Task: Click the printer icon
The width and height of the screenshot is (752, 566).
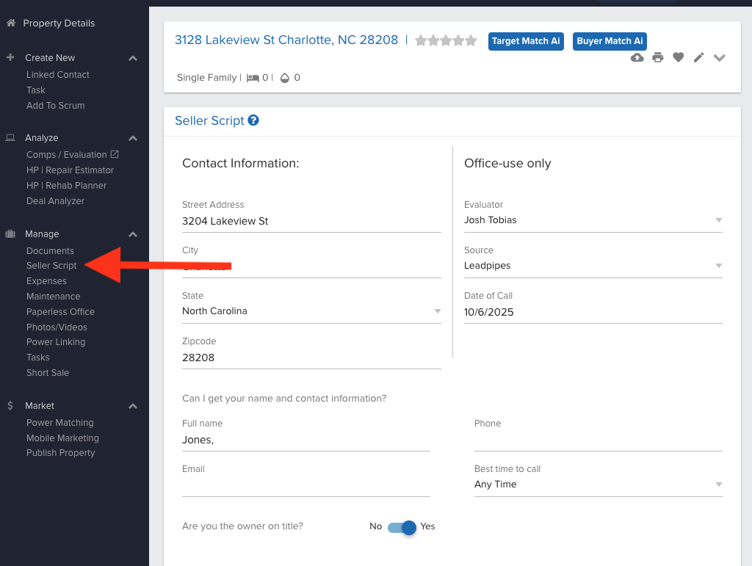Action: point(658,57)
